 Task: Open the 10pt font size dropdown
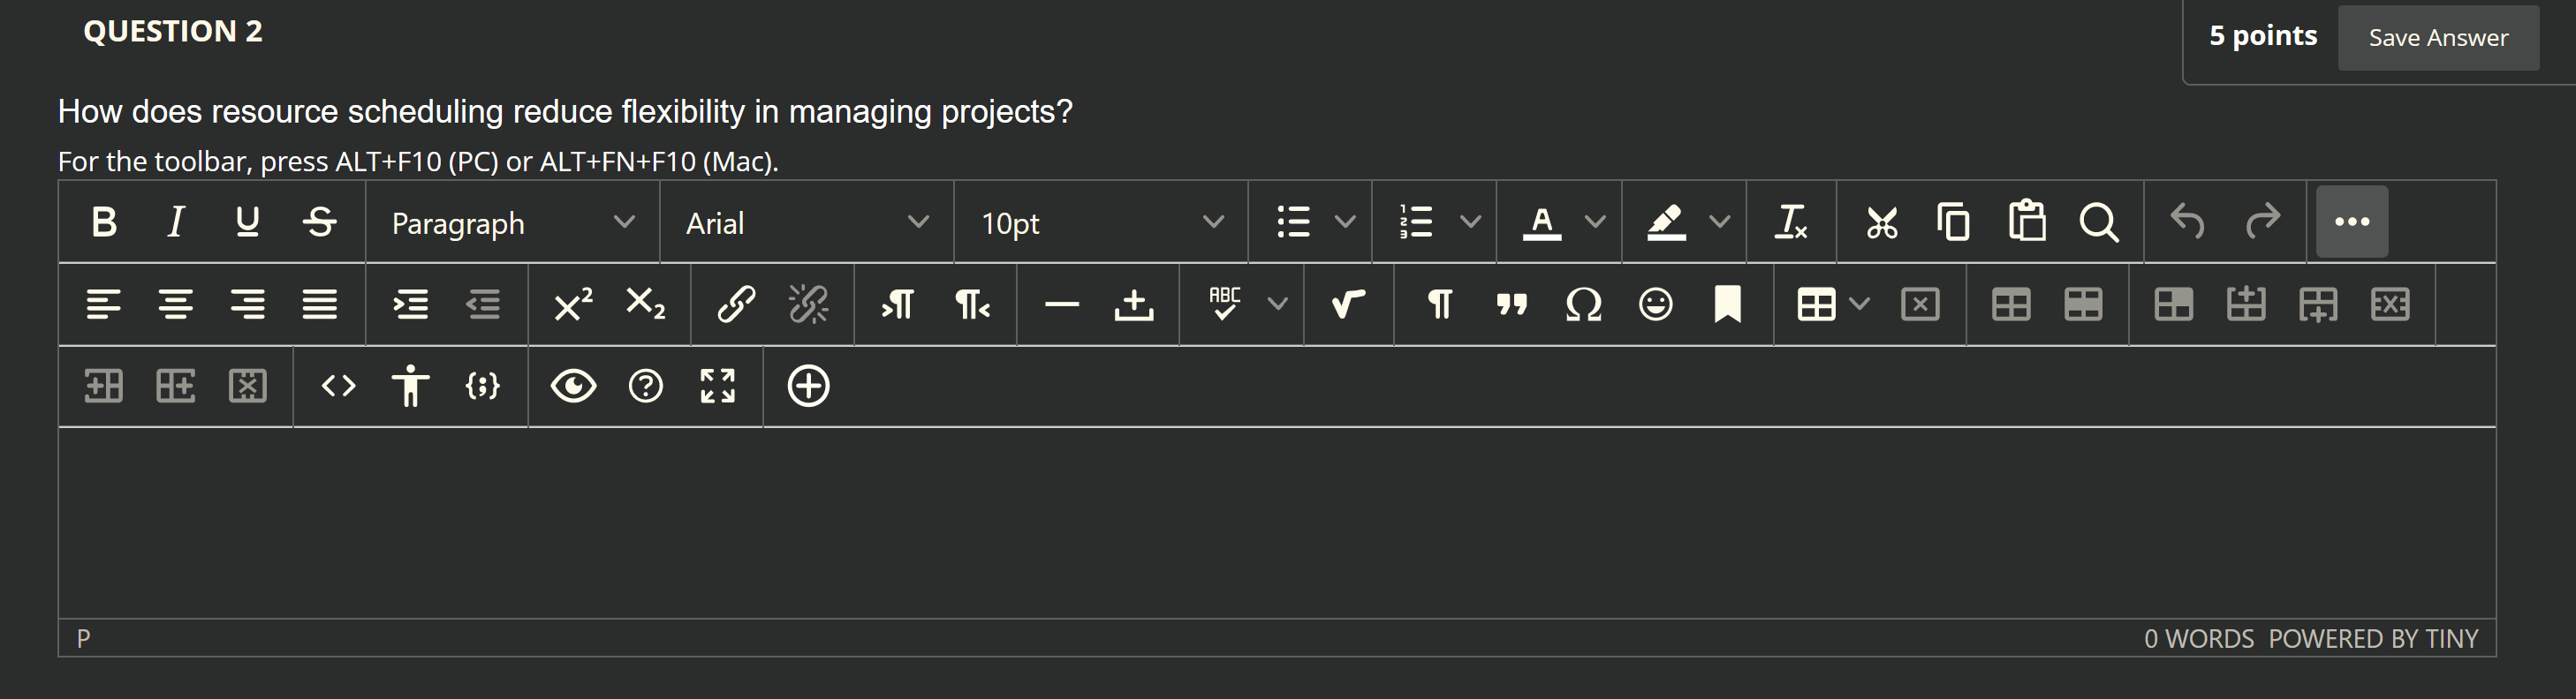(x=1100, y=222)
